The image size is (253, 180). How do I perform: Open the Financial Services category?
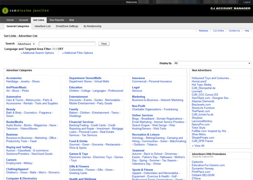click(82, 122)
